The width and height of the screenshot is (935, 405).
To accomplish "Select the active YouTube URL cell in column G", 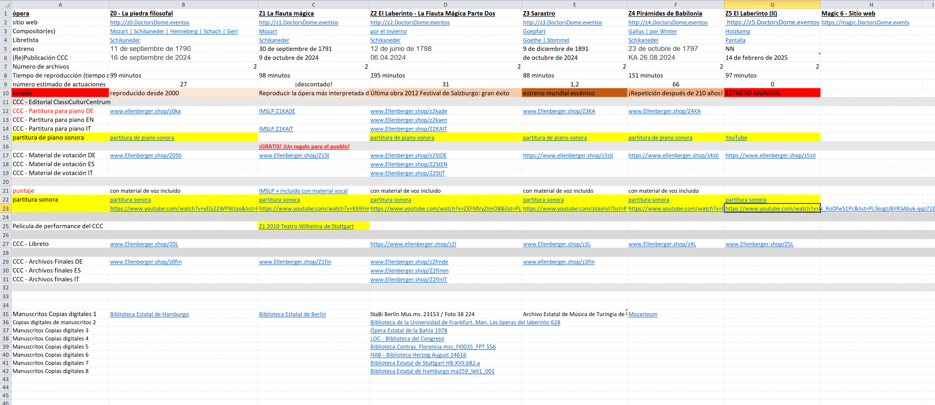I will [x=772, y=209].
